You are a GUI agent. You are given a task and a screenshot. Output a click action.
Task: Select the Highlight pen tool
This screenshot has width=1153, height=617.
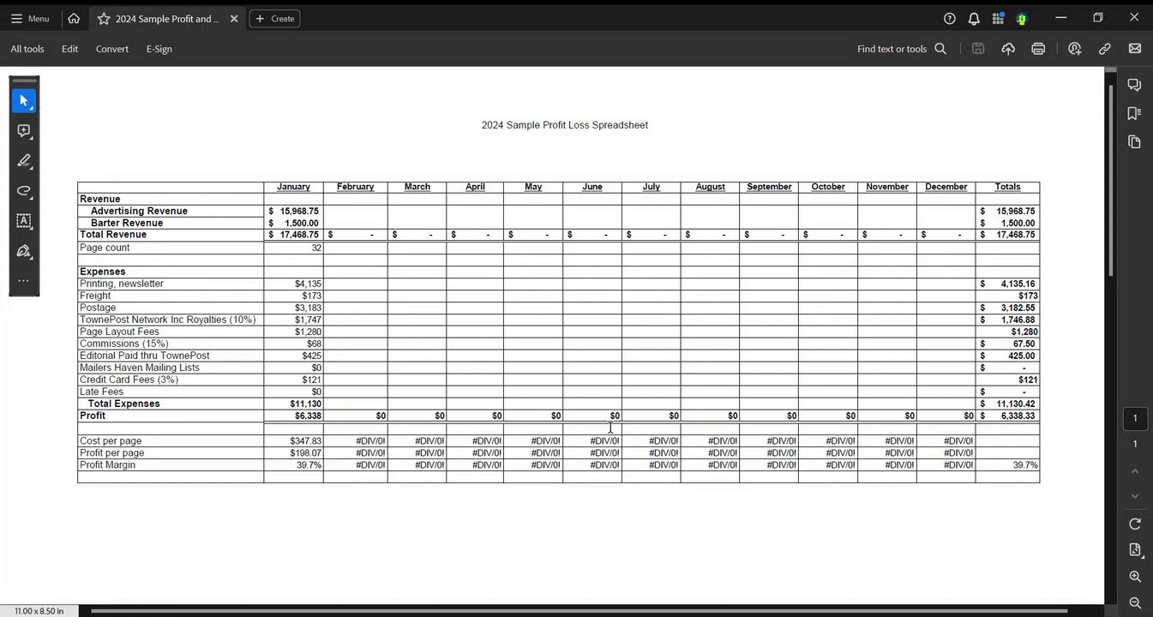24,161
